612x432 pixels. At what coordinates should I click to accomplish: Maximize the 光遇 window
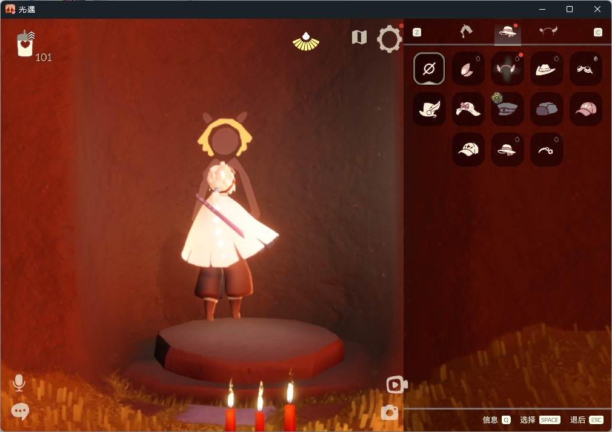pos(570,9)
